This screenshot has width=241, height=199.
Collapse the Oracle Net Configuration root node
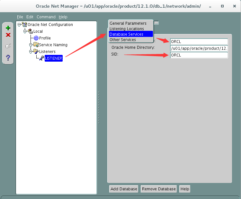coord(19,25)
